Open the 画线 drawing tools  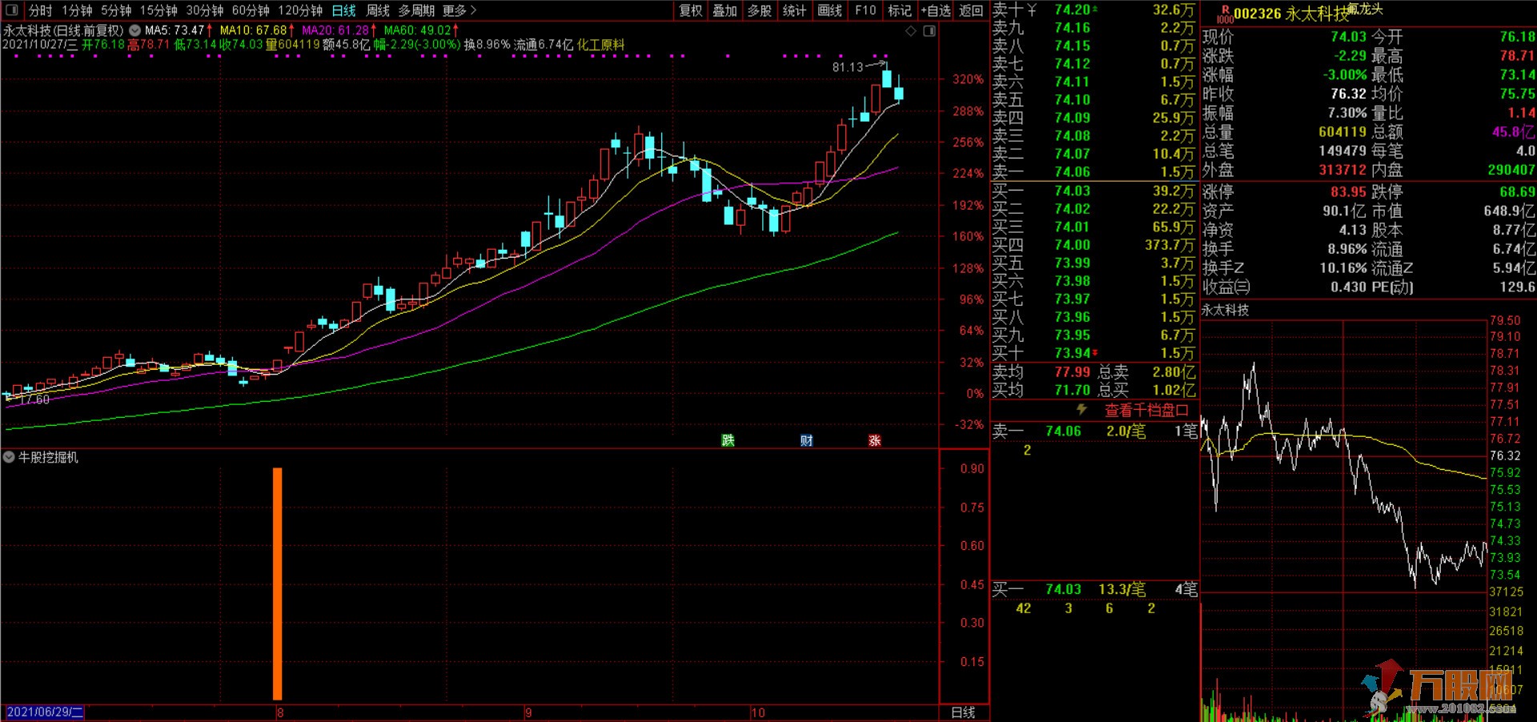(829, 10)
